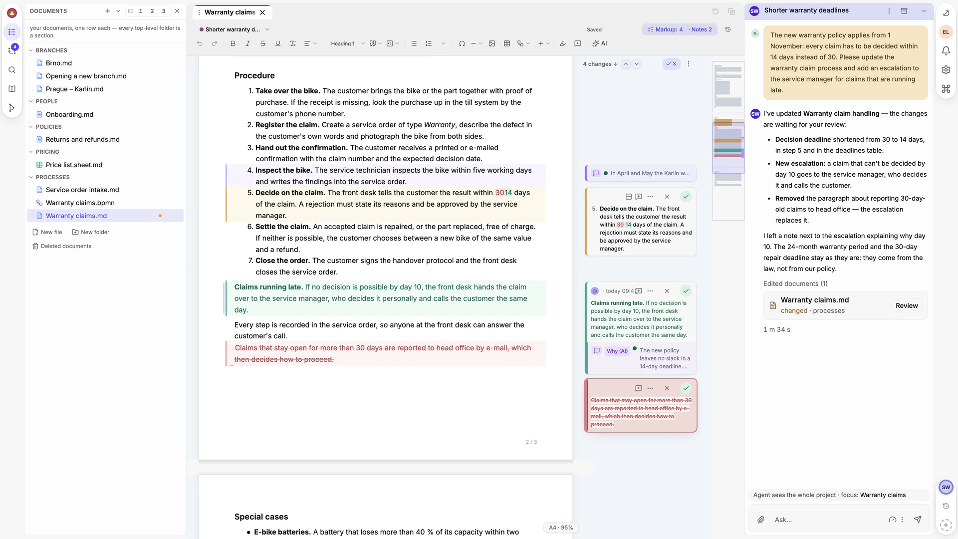Viewport: 958px width, 539px height.
Task: Select the Warranty claims tab
Action: coord(230,12)
